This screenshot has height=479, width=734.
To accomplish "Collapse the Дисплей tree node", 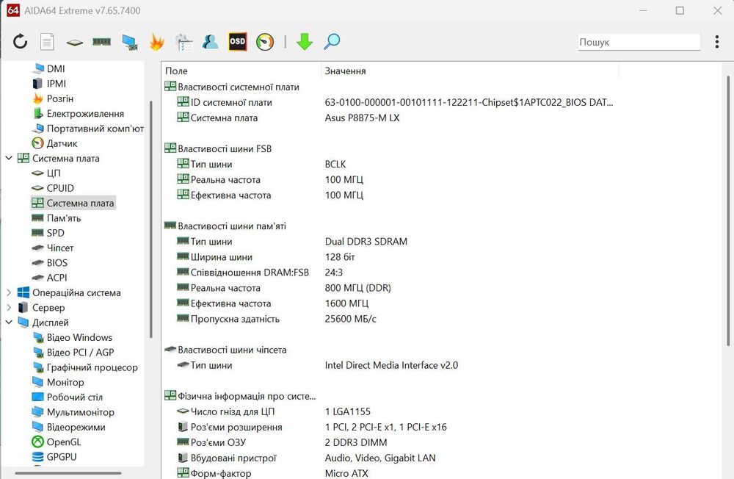I will (x=8, y=323).
